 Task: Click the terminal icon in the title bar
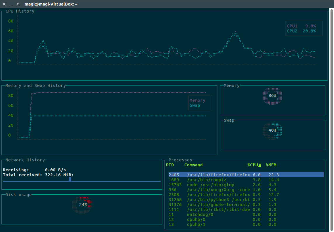(18, 4)
